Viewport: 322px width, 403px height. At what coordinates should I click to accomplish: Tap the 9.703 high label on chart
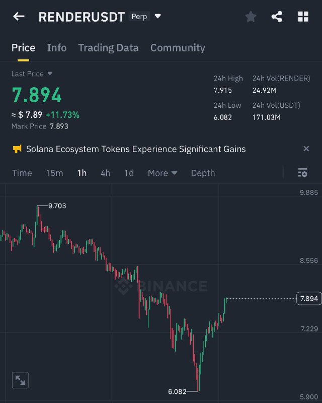pos(57,206)
